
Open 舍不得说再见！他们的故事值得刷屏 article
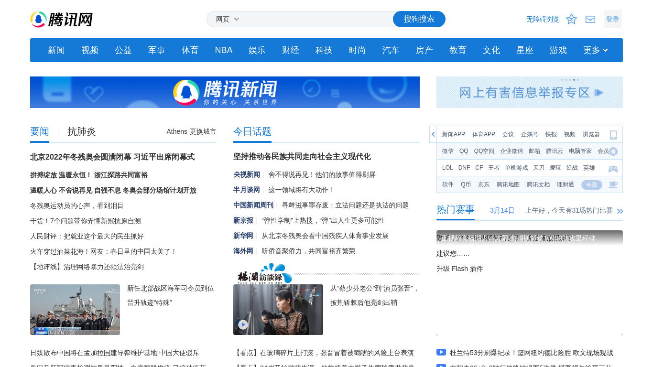coord(322,175)
